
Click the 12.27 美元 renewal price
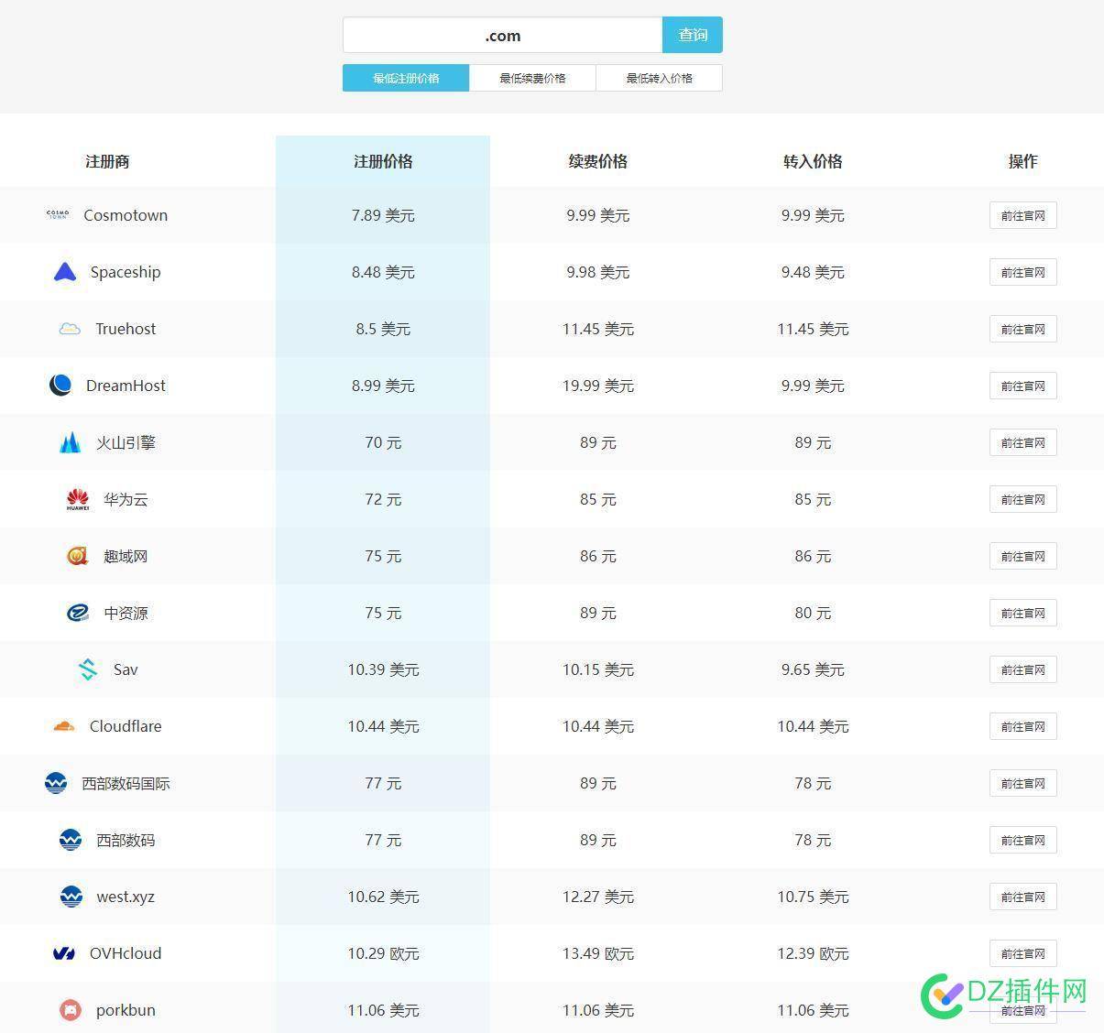pos(597,897)
